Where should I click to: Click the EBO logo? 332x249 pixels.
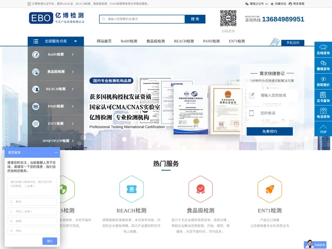point(57,18)
